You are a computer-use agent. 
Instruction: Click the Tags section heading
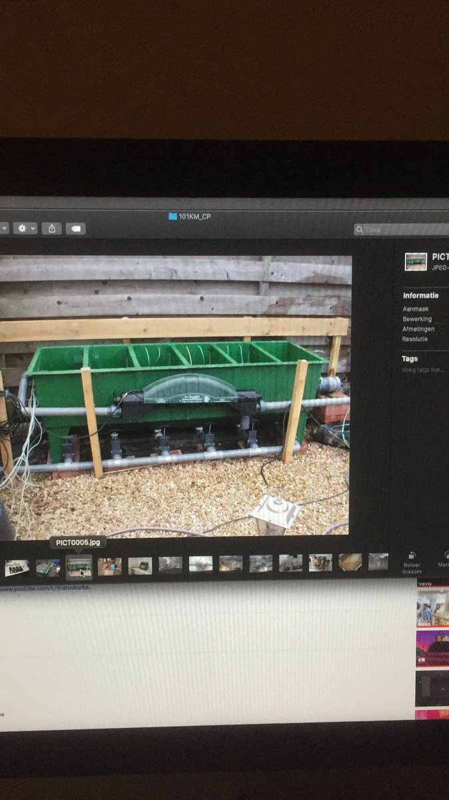tap(410, 359)
